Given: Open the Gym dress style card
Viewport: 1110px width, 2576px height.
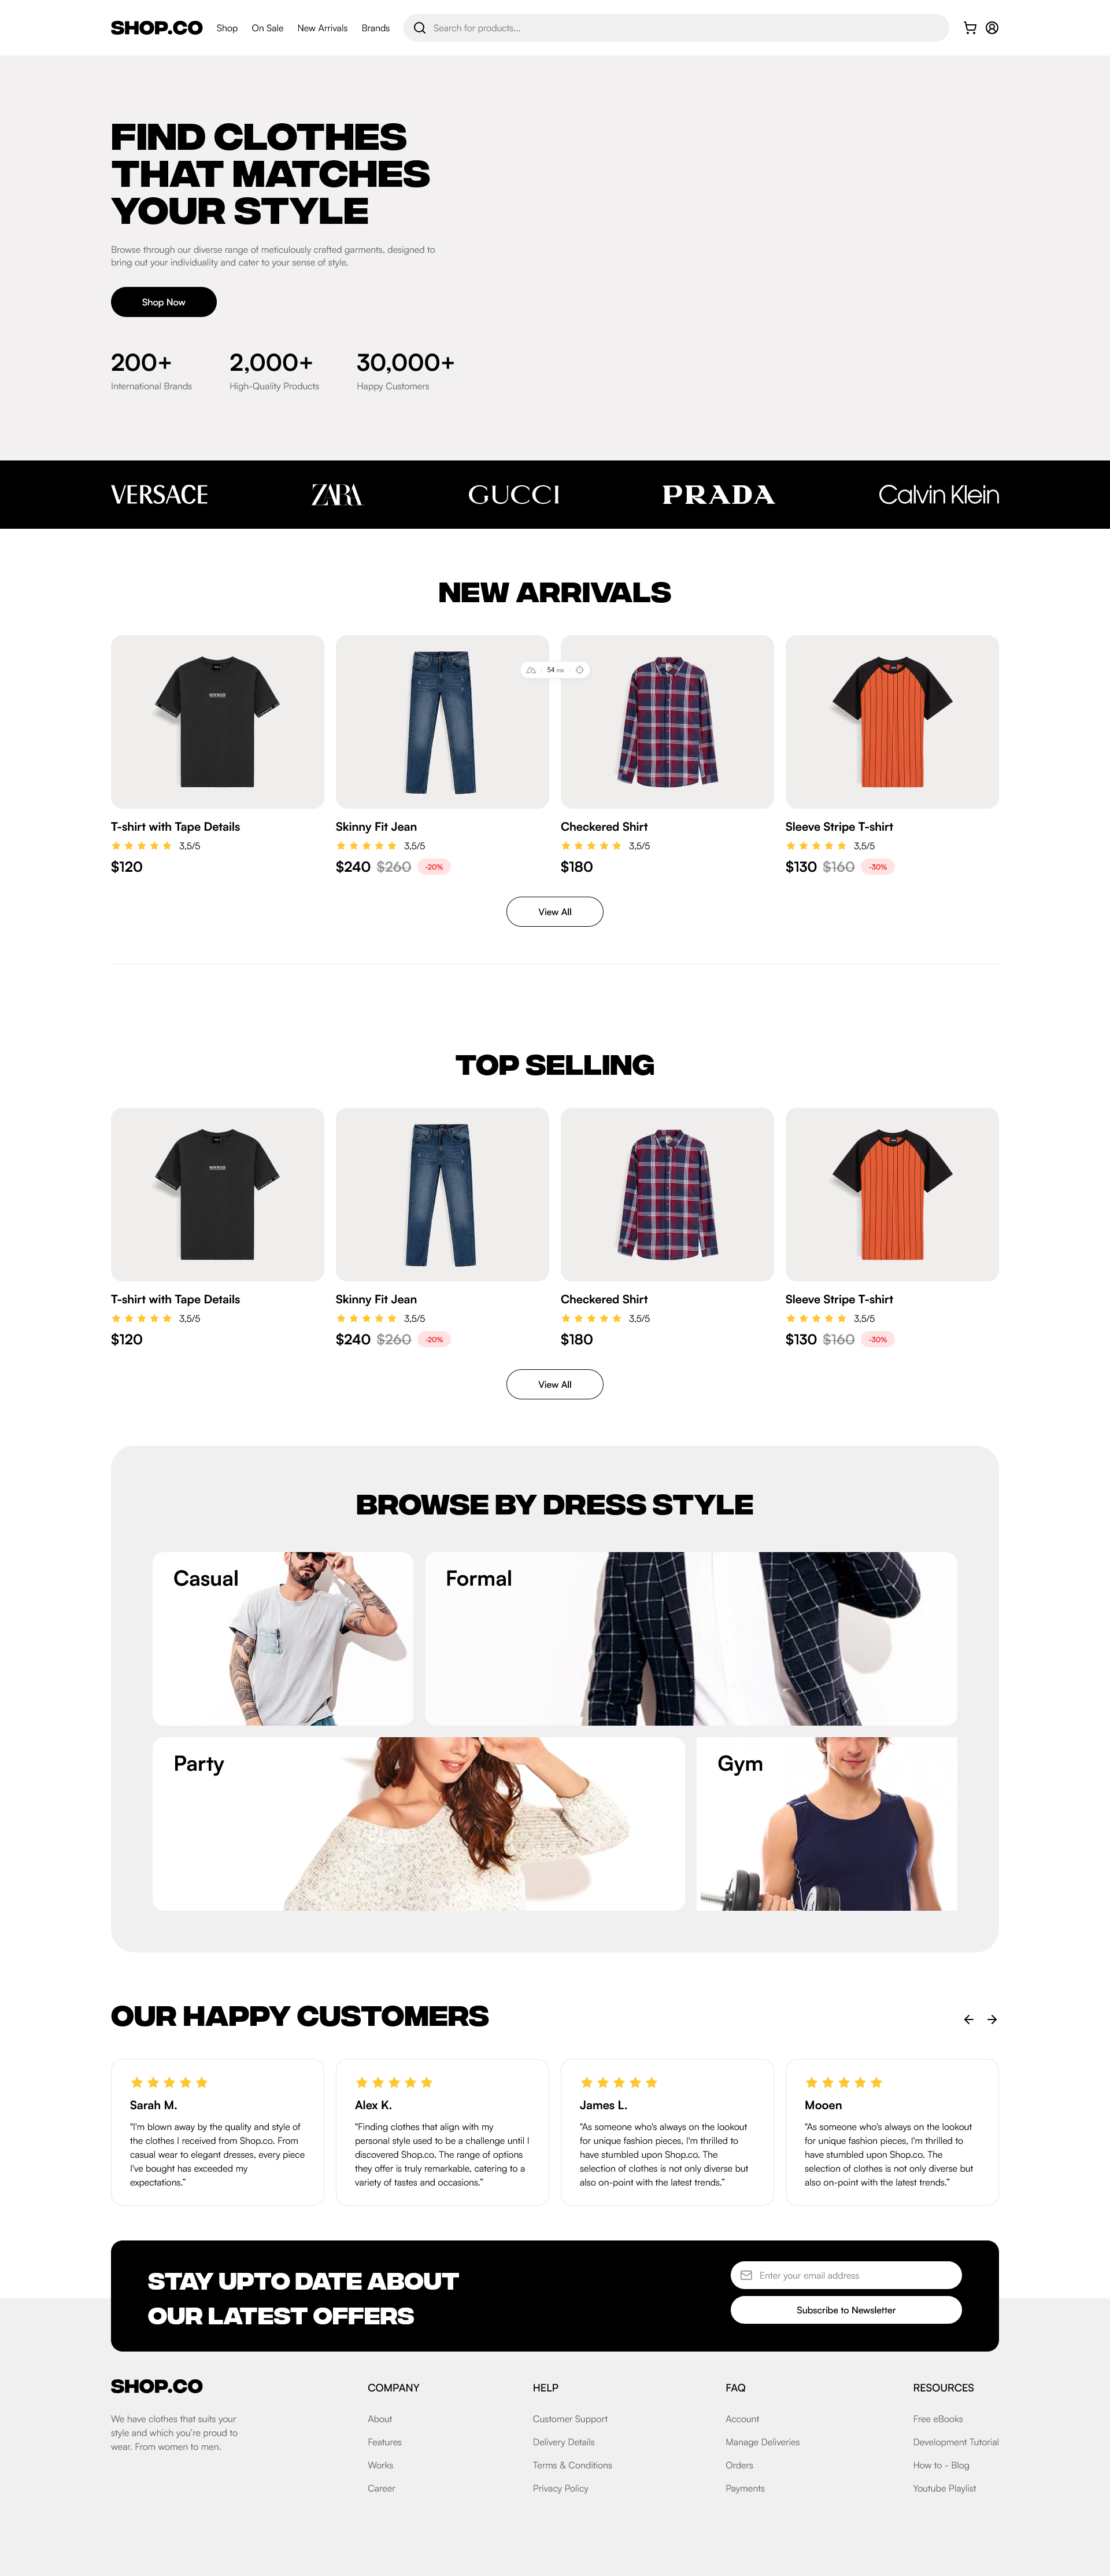Looking at the screenshot, I should 827,1824.
